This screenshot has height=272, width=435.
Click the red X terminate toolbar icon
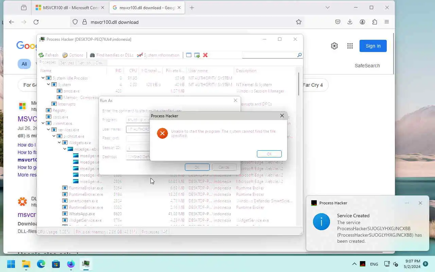coord(205,55)
